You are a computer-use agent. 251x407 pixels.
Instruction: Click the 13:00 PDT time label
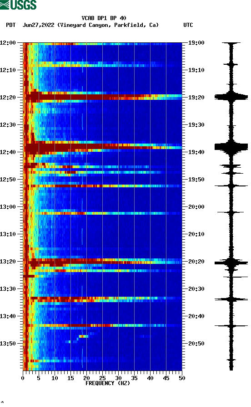[x=8, y=207]
